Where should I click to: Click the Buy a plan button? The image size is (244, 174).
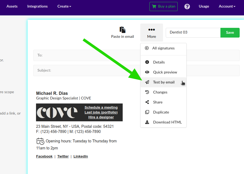(x=163, y=6)
